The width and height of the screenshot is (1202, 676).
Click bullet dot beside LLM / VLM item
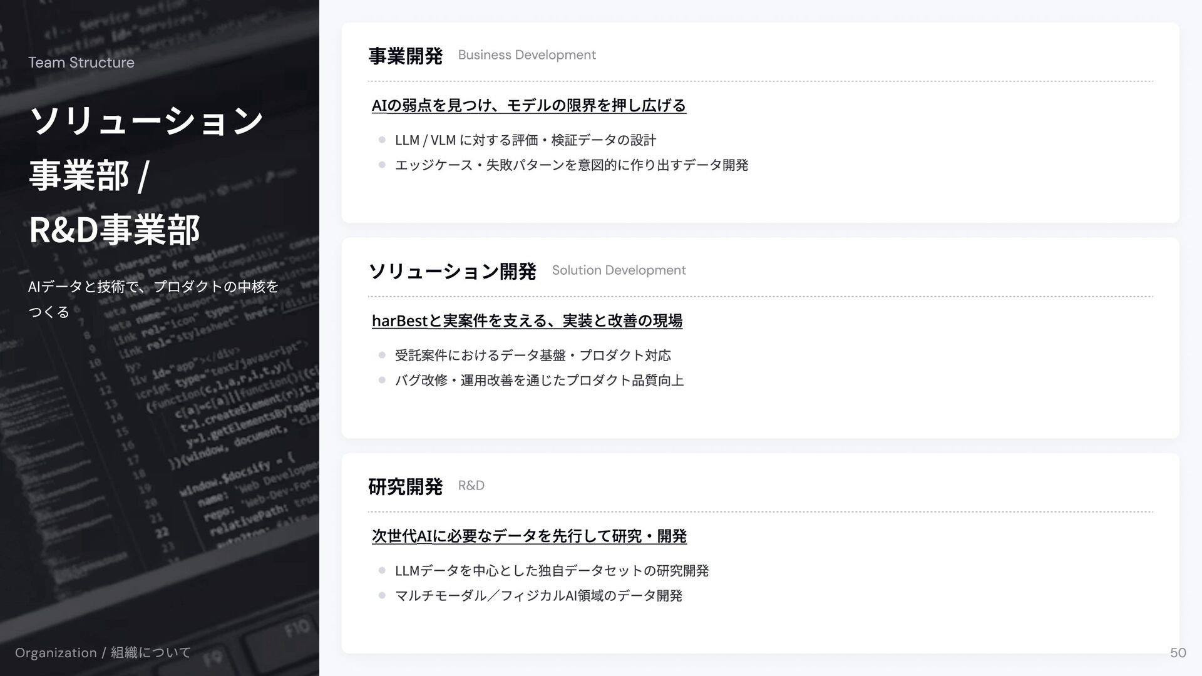pos(381,140)
